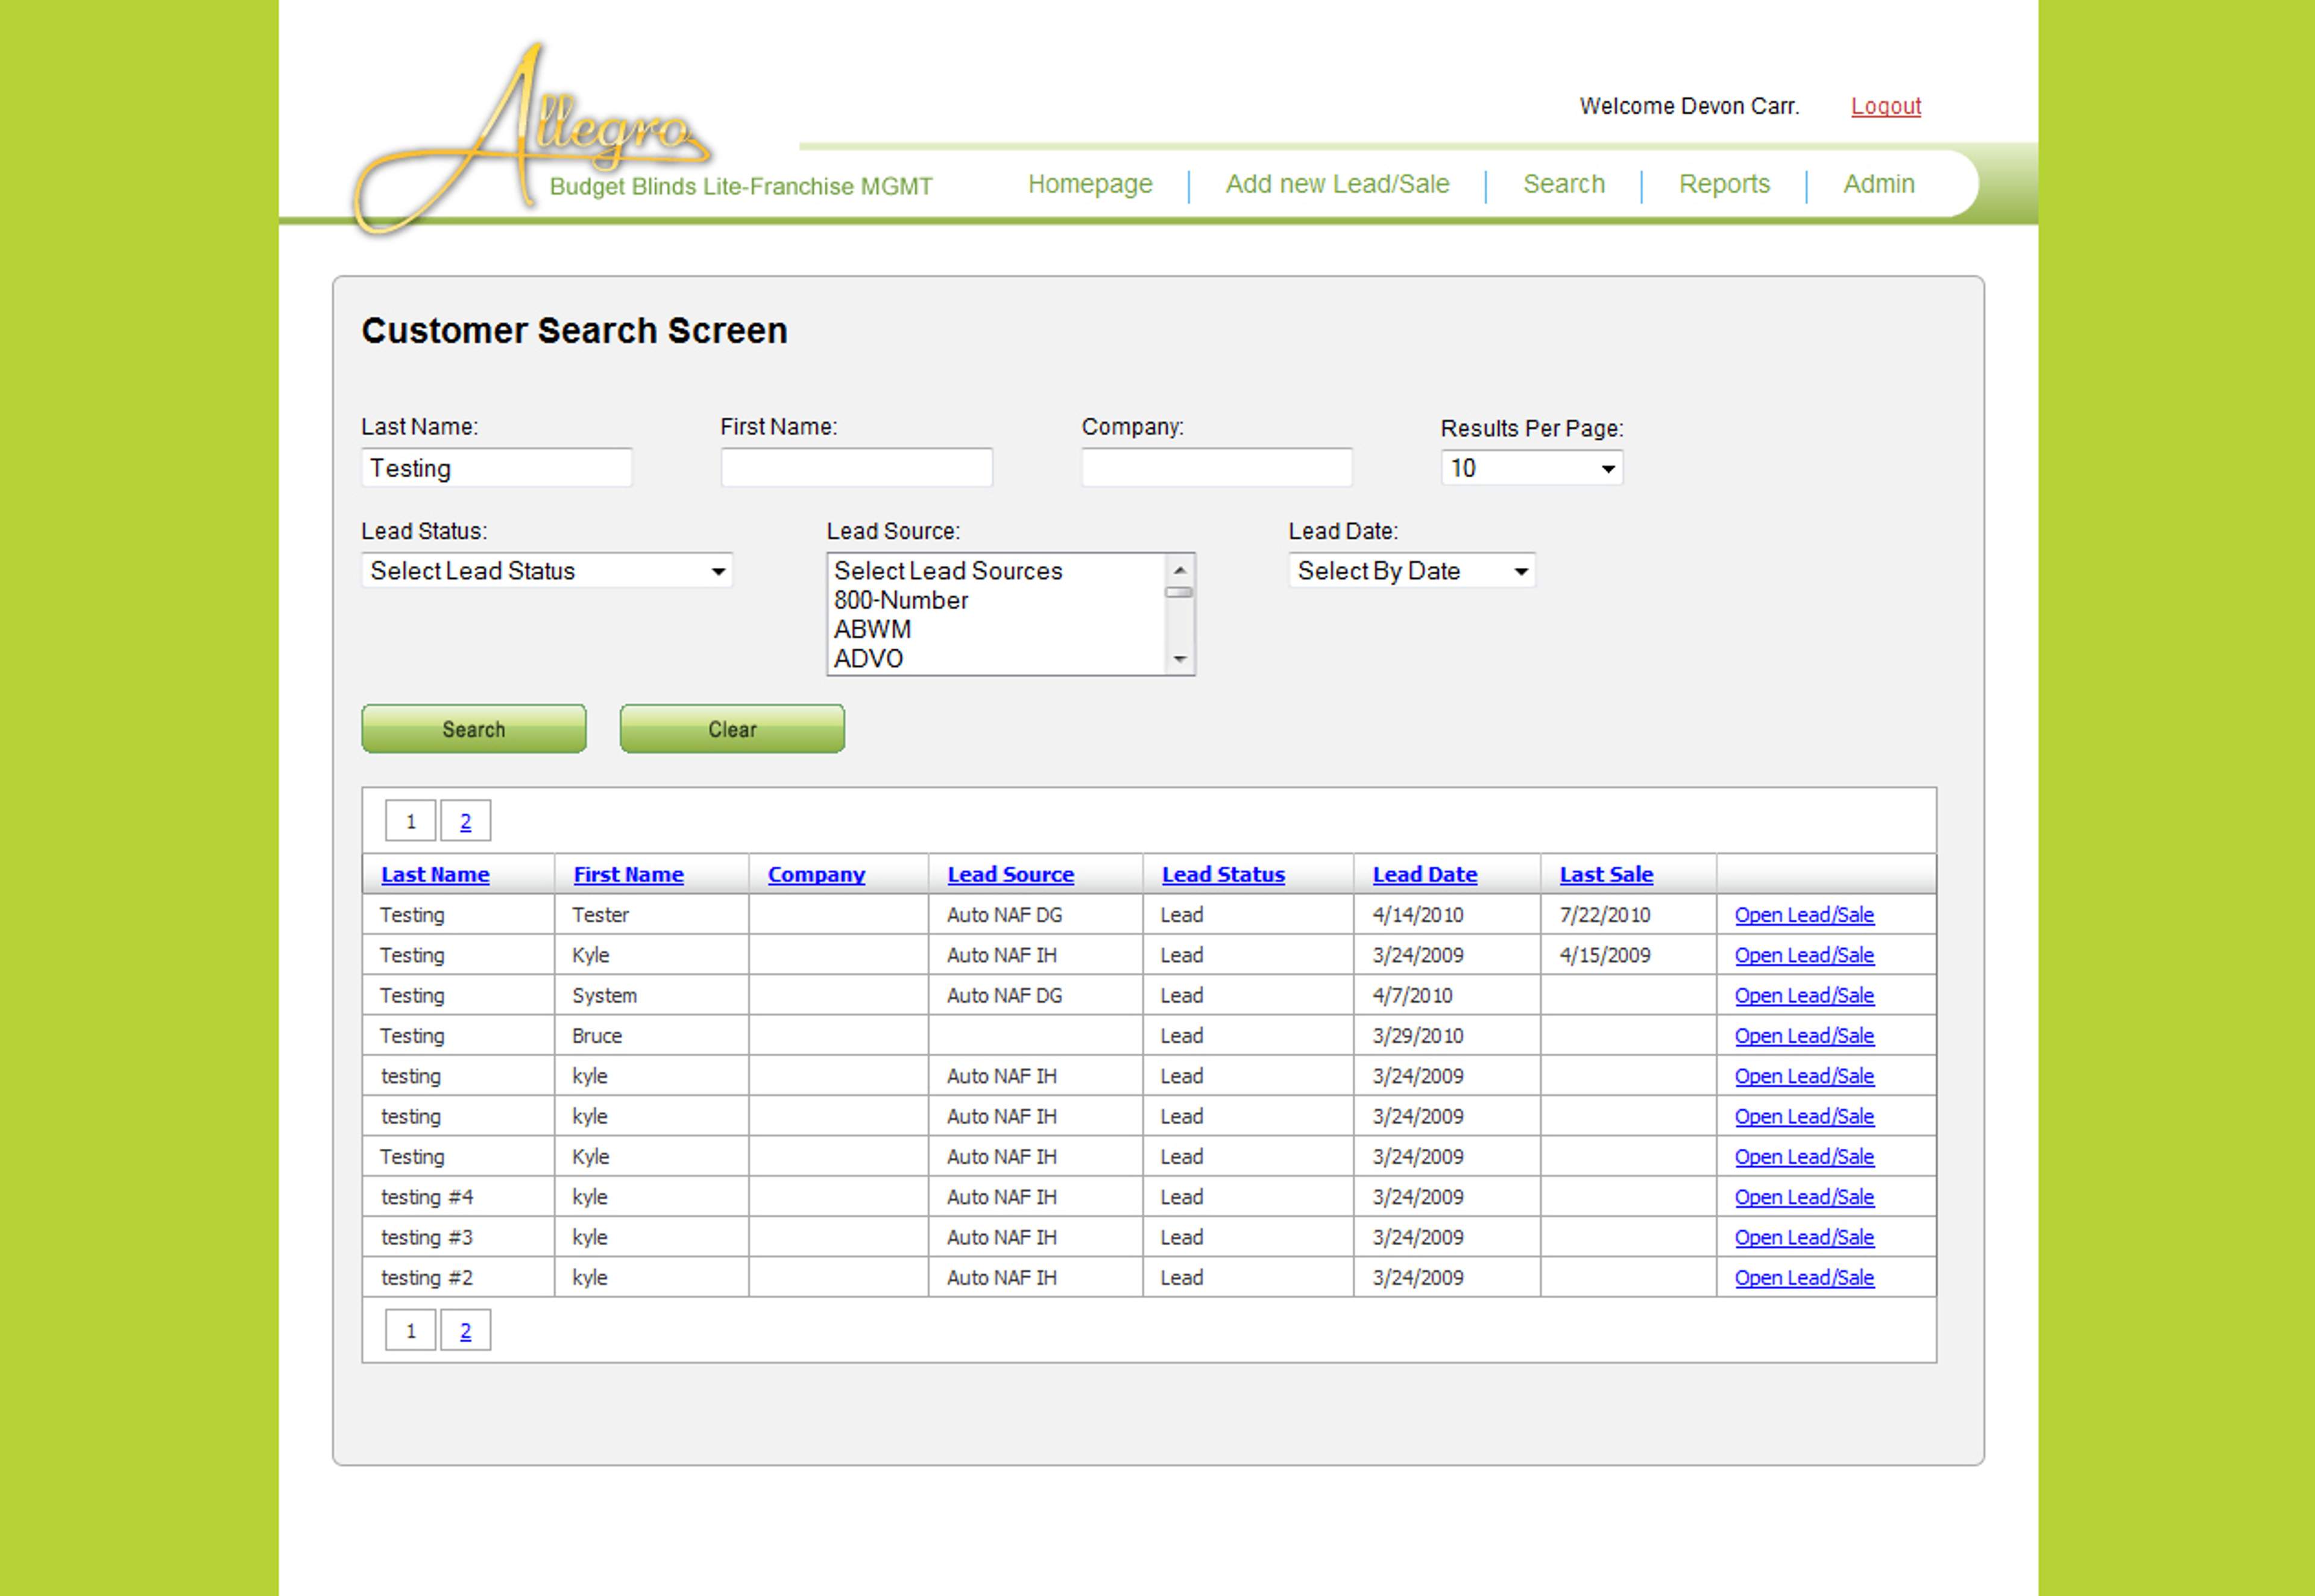
Task: Sort by Last Name column header
Action: click(435, 875)
